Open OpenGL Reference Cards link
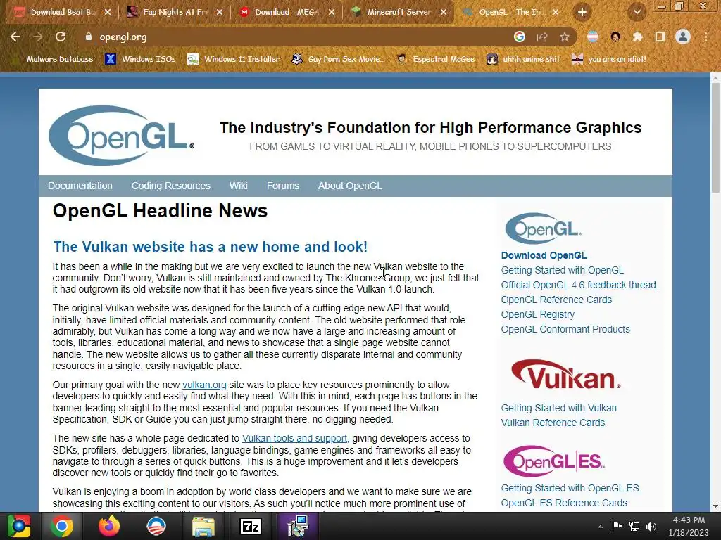Image resolution: width=721 pixels, height=540 pixels. click(x=556, y=300)
